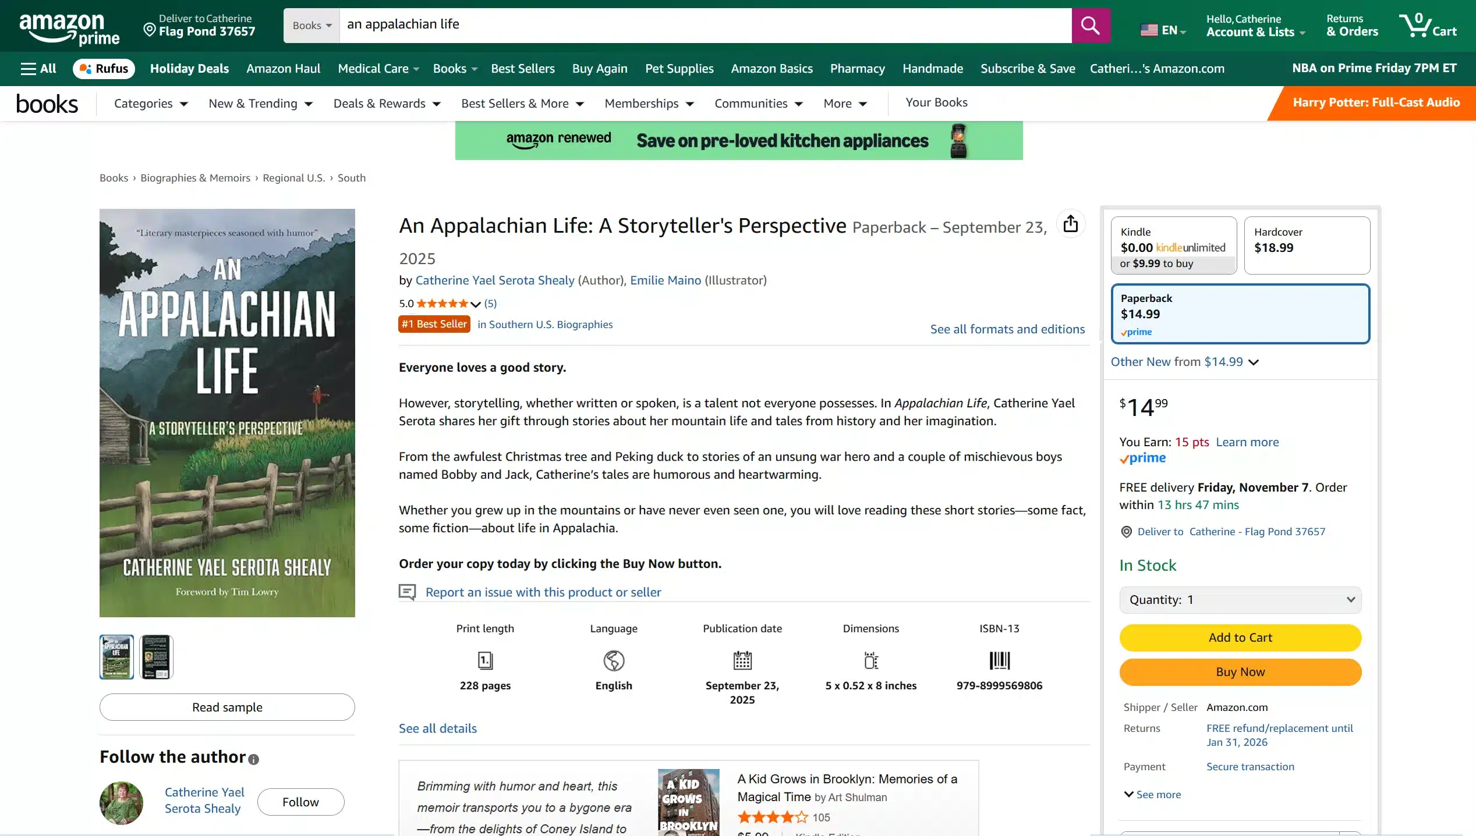Expand Other New from $14.99
Viewport: 1476px width, 836px height.
[1184, 362]
